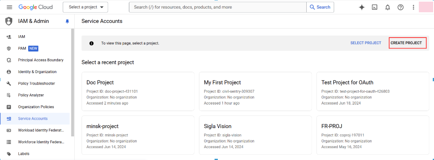Image resolution: width=434 pixels, height=160 pixels.
Task: Focus the resources search input field
Action: pos(218,7)
